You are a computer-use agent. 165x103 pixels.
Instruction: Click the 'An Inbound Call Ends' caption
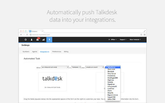(x=52, y=87)
